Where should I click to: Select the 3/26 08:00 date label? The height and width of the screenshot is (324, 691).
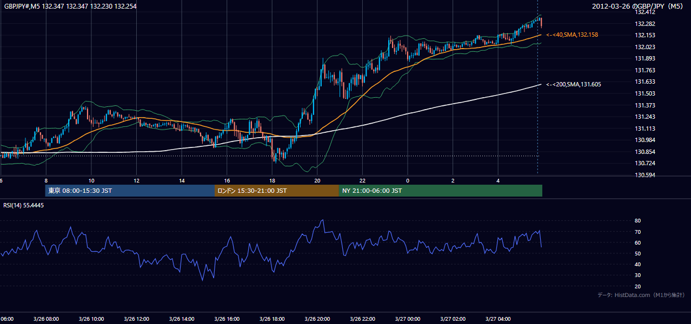(x=46, y=319)
